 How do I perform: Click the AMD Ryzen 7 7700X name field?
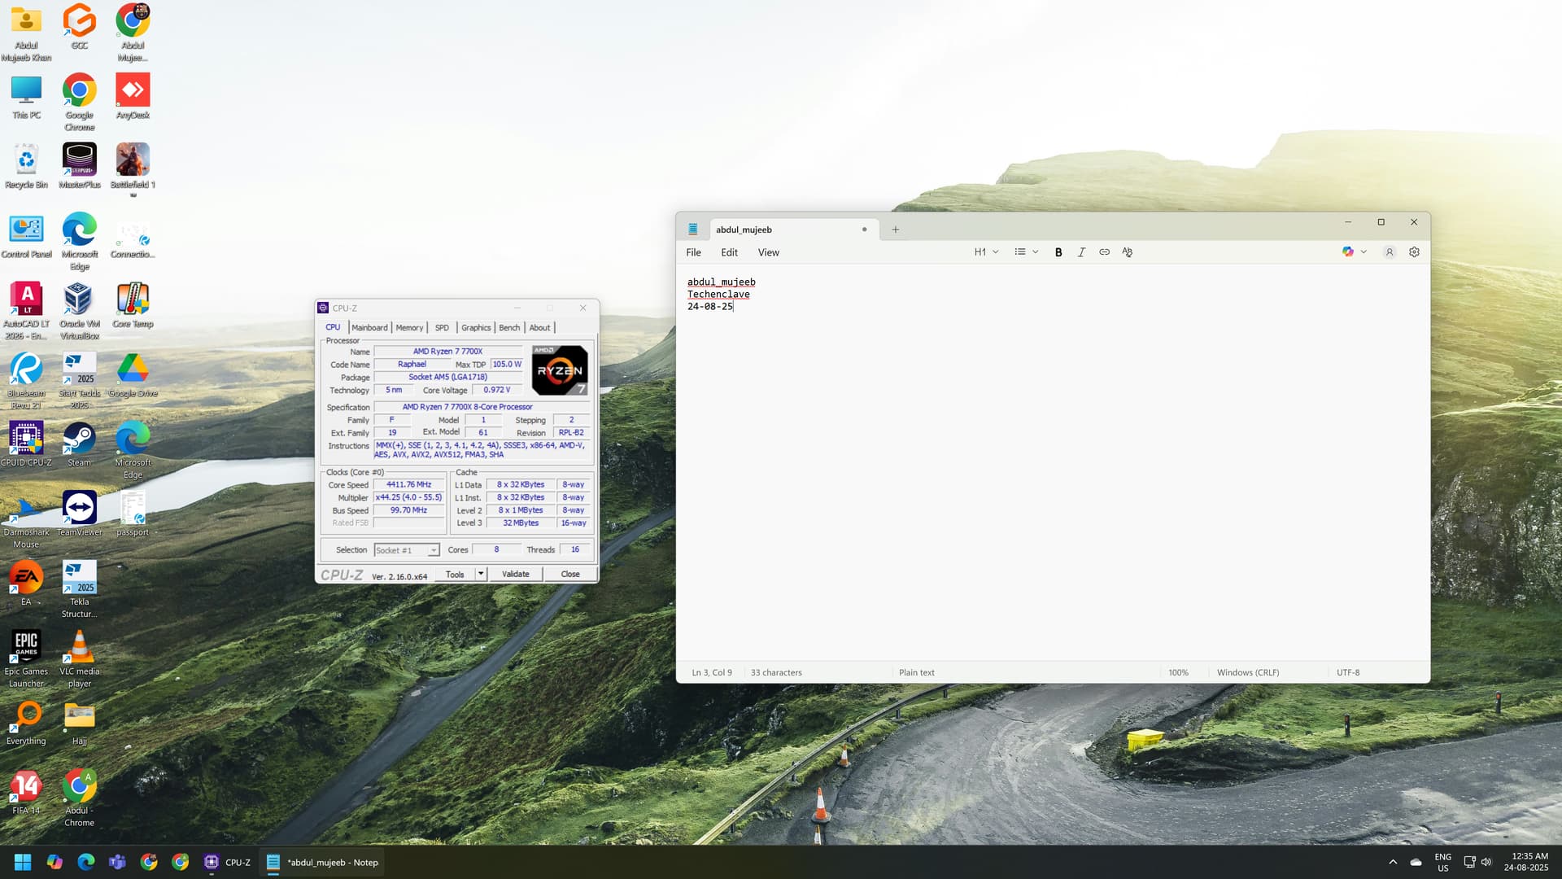[x=447, y=352]
